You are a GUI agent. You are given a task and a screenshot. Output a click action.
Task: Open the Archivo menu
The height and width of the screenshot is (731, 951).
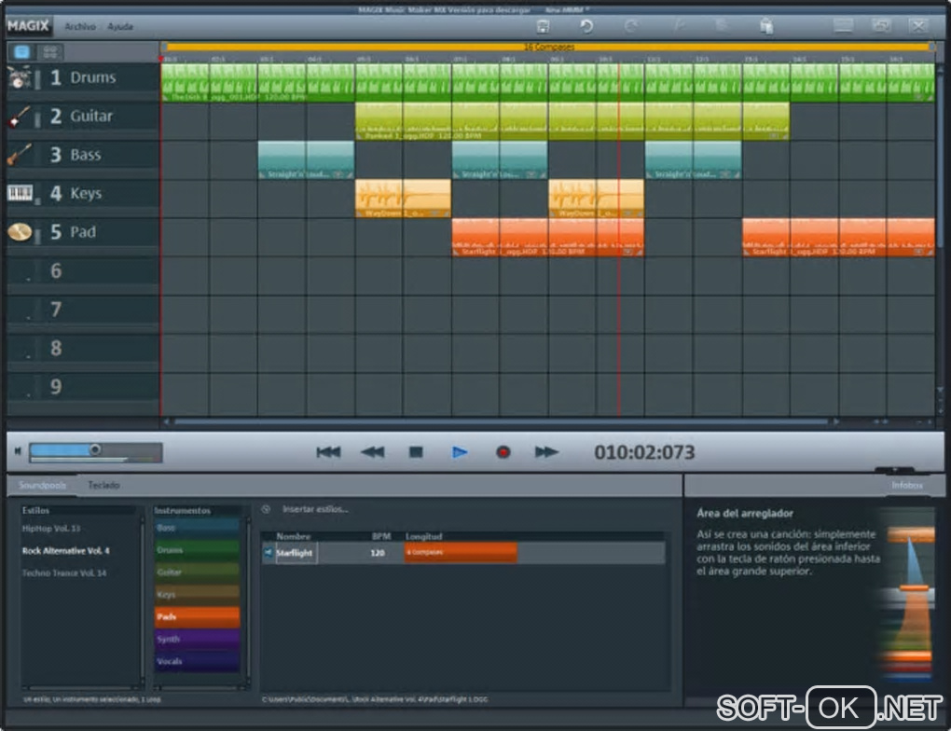point(80,27)
